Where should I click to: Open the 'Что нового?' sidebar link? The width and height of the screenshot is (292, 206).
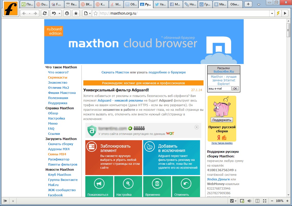[58, 72]
